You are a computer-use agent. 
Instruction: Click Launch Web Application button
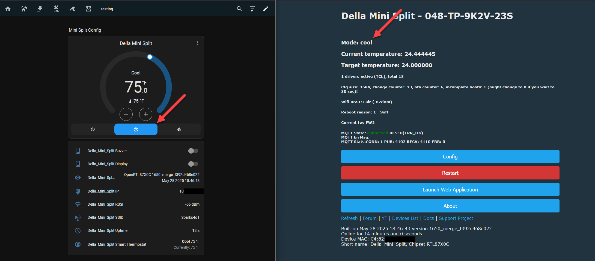click(x=450, y=189)
